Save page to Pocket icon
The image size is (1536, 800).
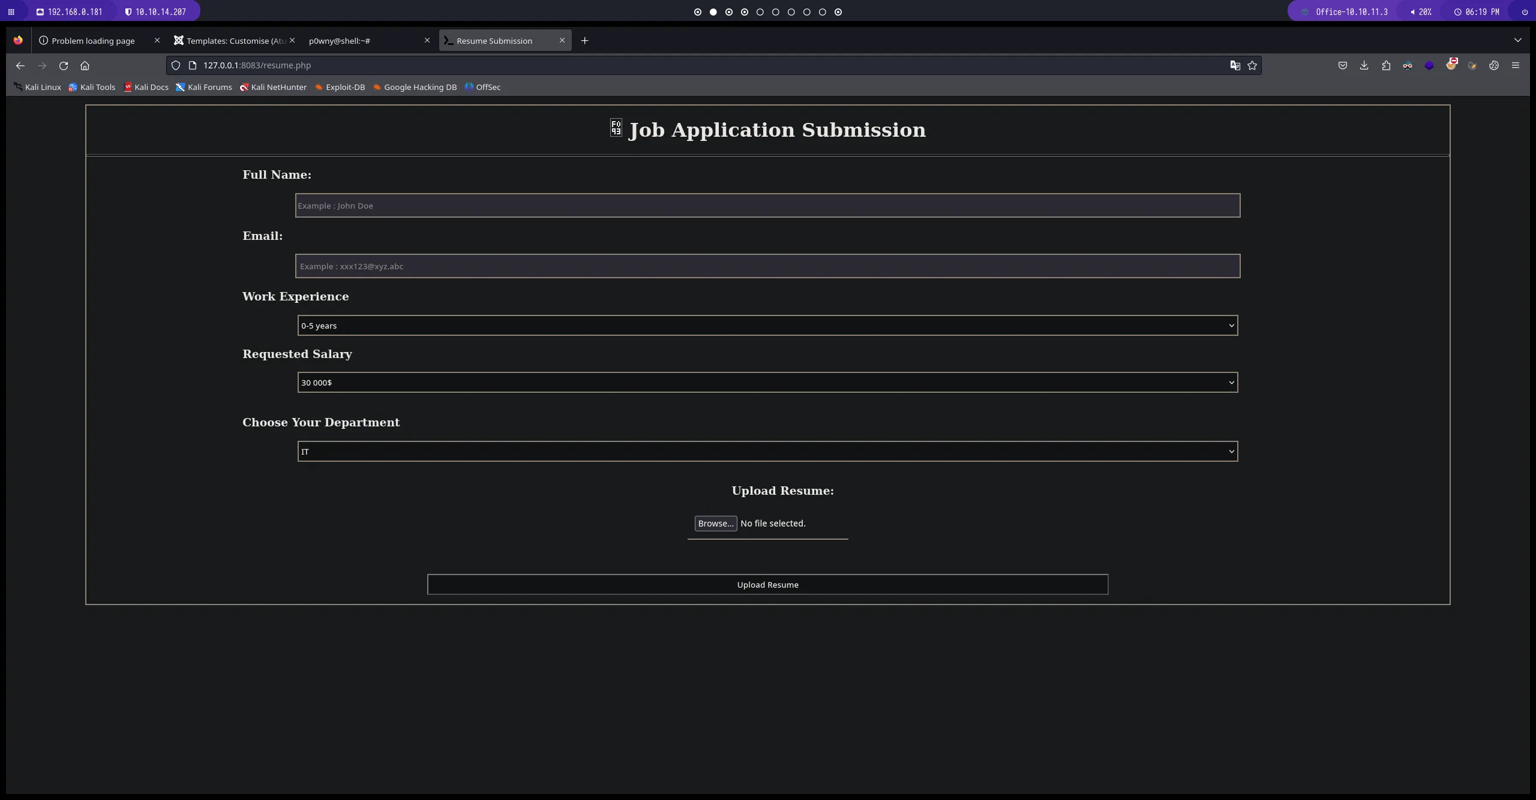(x=1342, y=65)
